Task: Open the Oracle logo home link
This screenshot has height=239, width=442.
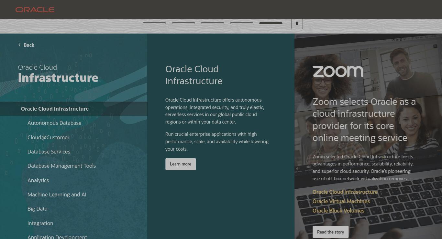Action: pyautogui.click(x=35, y=10)
